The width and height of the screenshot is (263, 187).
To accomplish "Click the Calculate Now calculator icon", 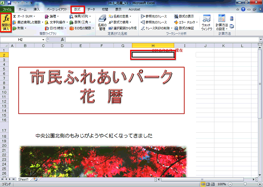I will click(232, 19).
